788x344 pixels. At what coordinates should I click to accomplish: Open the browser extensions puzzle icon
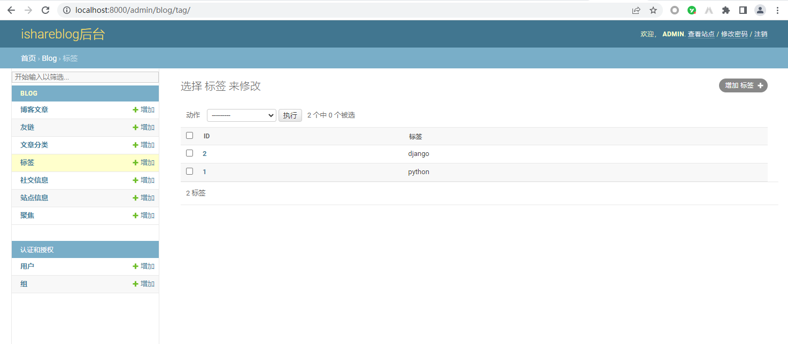tap(725, 10)
